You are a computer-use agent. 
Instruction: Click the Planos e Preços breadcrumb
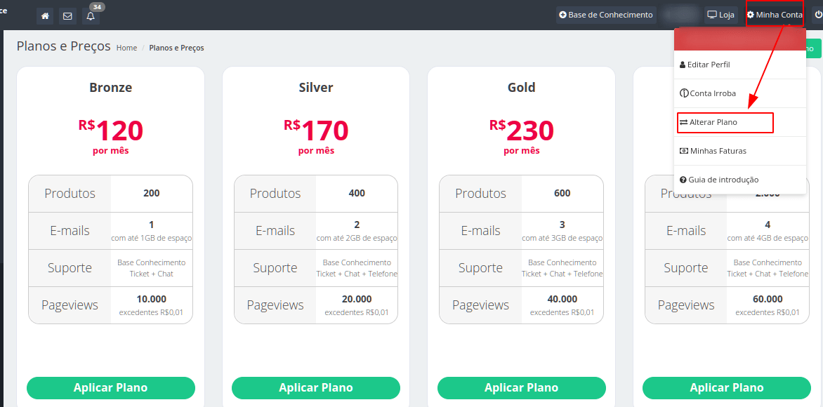(176, 48)
